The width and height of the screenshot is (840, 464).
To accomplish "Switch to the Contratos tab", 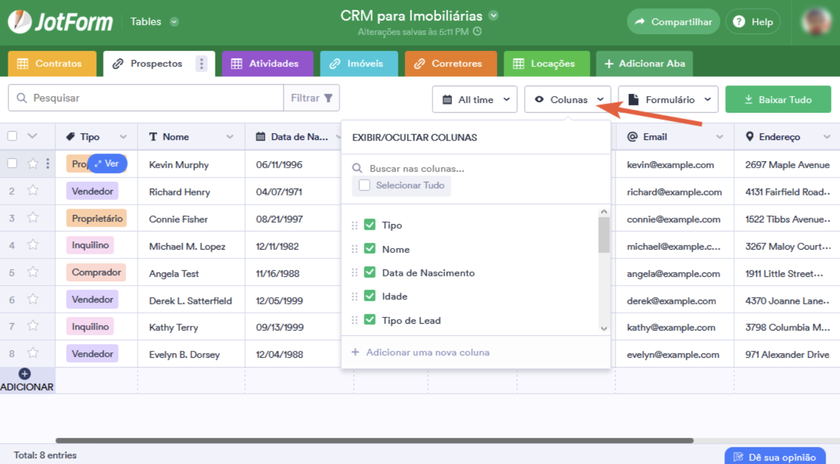I will tap(52, 63).
